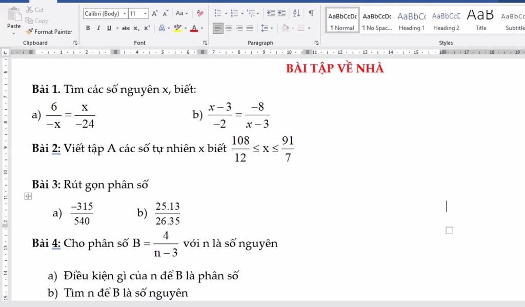Open borders dropdown arrow
The width and height of the screenshot is (525, 307).
309,29
